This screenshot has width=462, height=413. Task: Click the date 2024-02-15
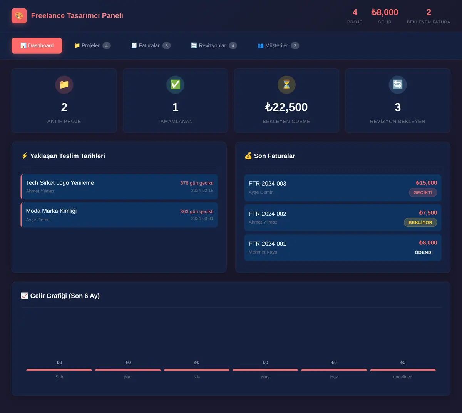pos(202,191)
